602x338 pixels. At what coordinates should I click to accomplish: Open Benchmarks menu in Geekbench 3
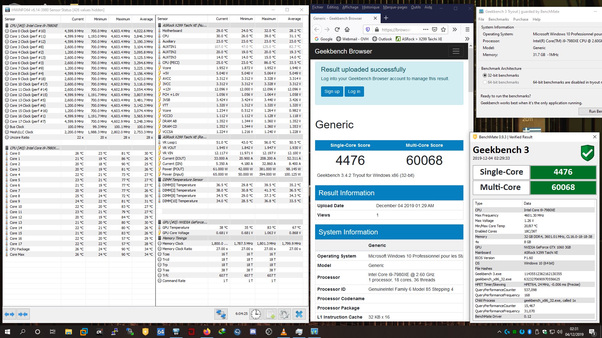pyautogui.click(x=499, y=19)
